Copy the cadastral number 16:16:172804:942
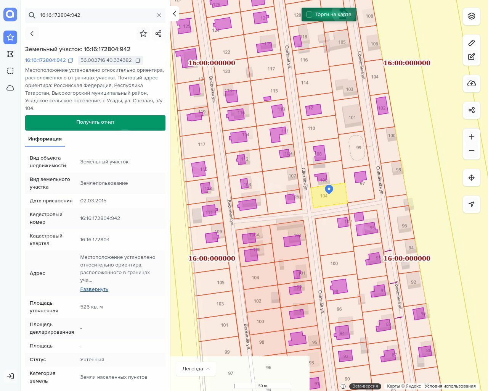The image size is (488, 391). 71,60
